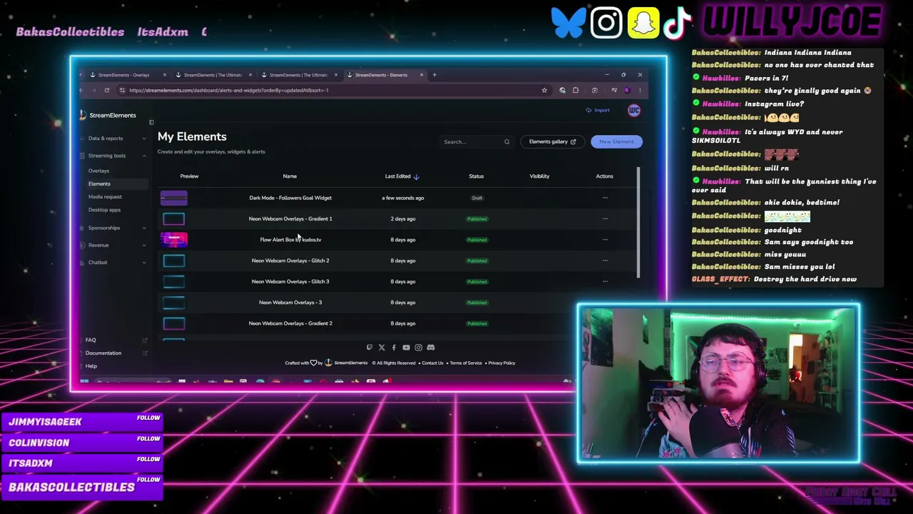Open Documentation from the sidebar
This screenshot has height=514, width=913.
pos(103,353)
